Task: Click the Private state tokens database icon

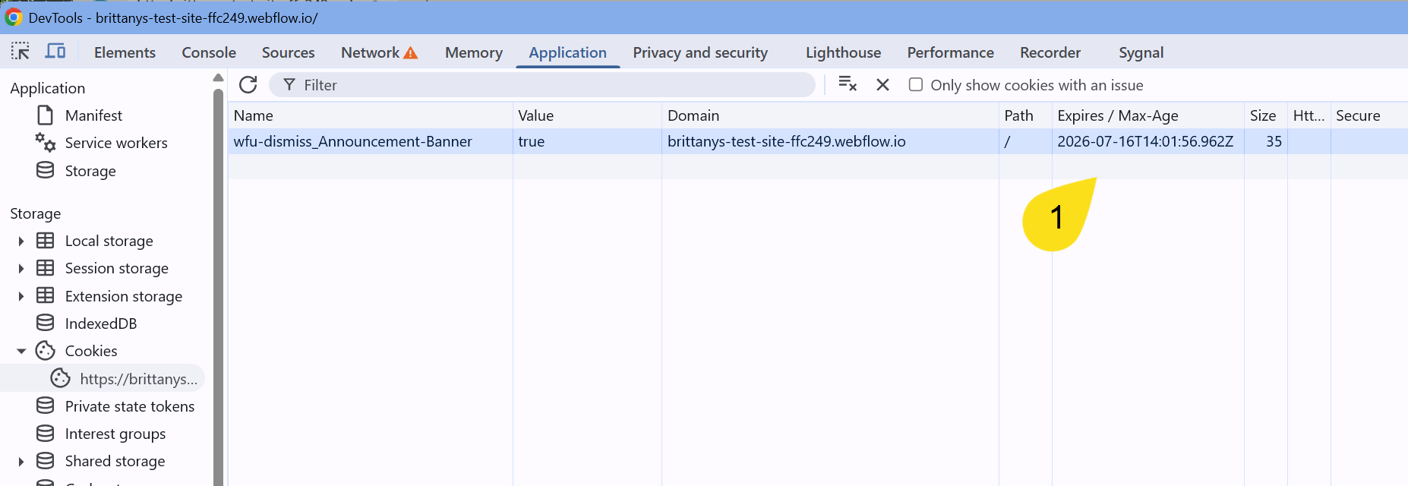Action: coord(46,406)
